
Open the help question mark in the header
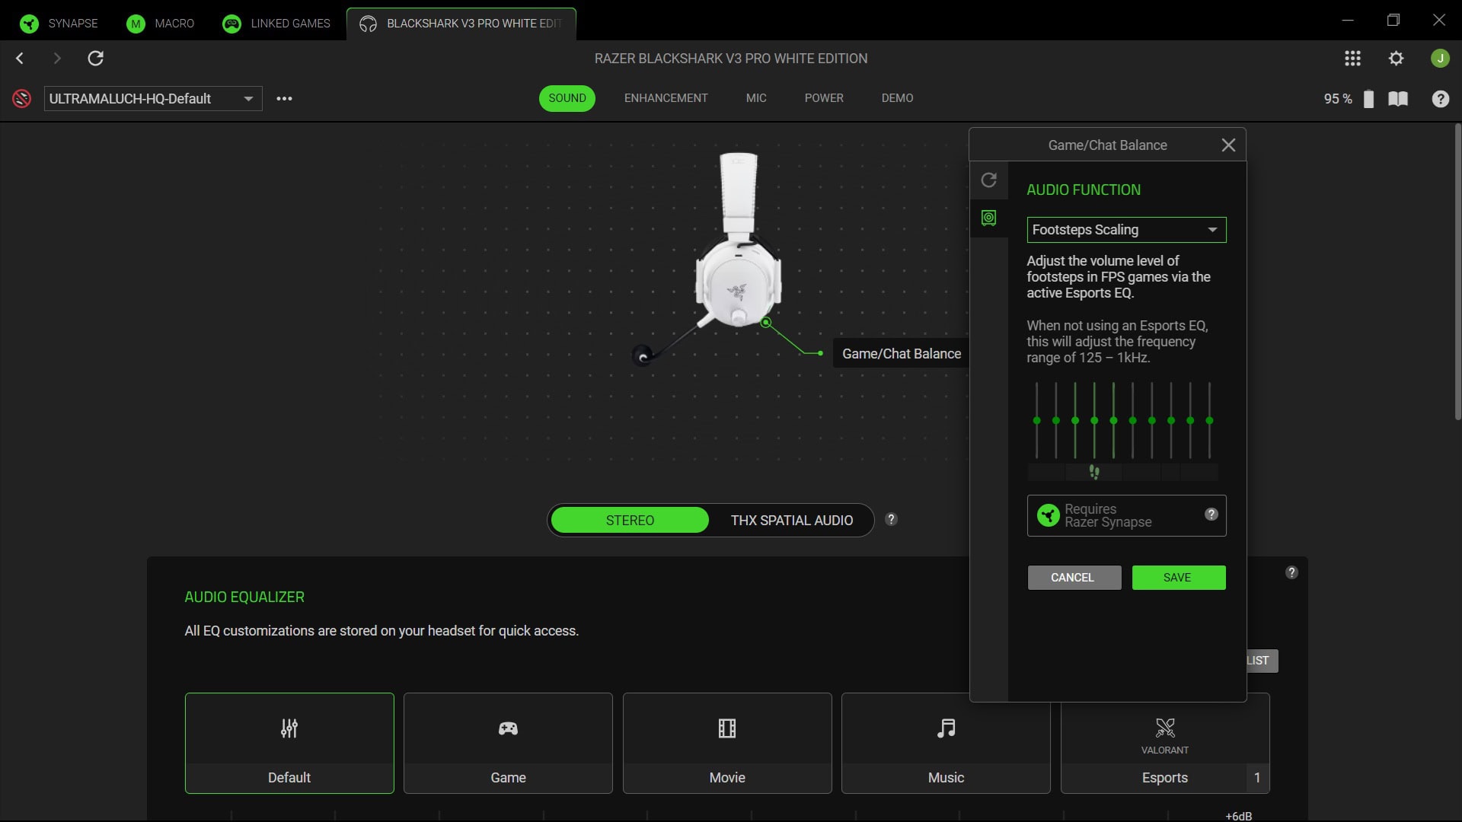[1440, 99]
